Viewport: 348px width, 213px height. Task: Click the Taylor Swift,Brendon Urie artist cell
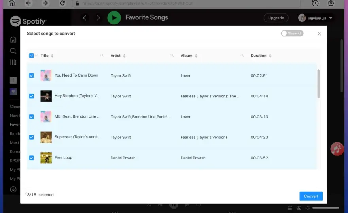(141, 117)
